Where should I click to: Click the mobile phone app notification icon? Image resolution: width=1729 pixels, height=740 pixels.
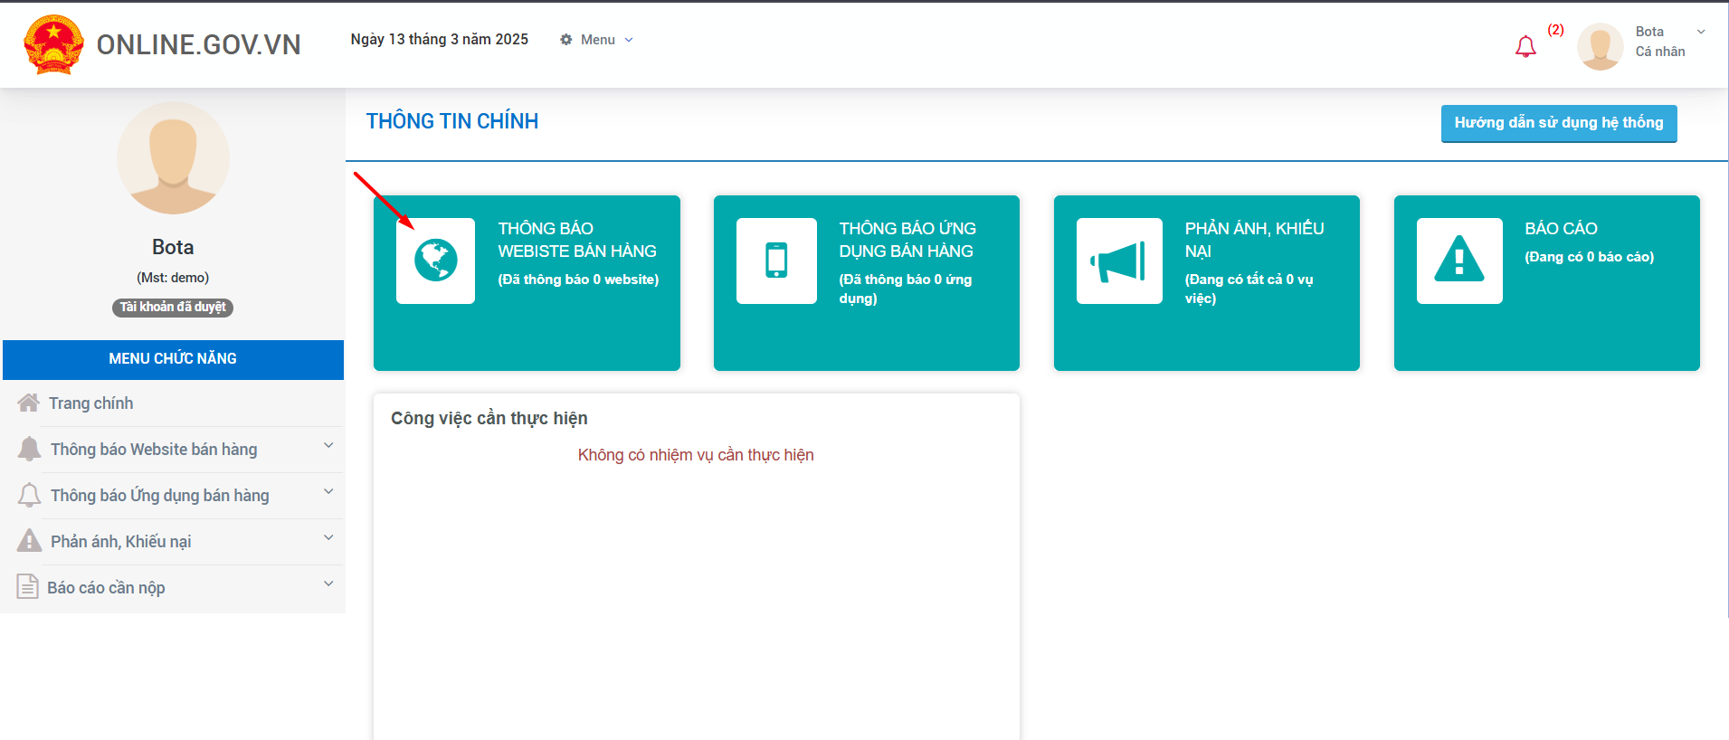coord(776,261)
